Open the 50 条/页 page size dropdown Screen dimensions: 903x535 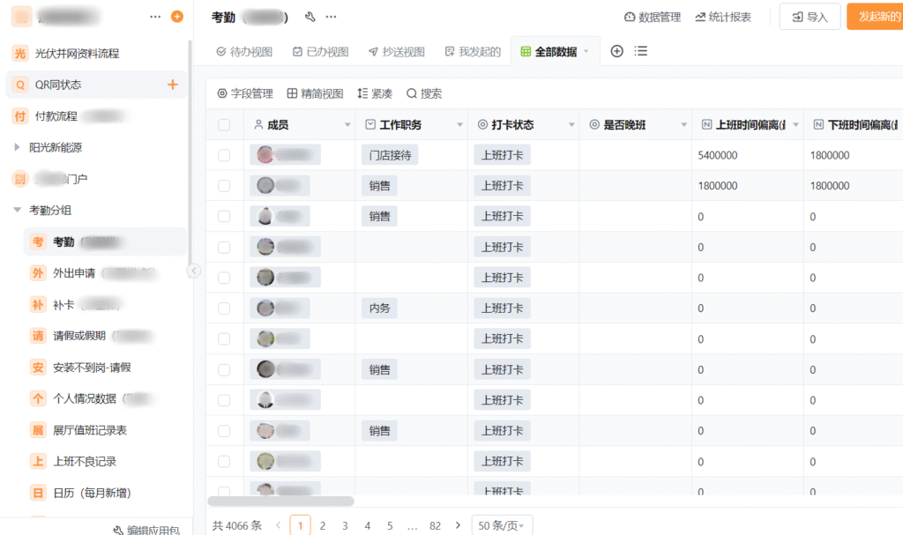click(502, 525)
